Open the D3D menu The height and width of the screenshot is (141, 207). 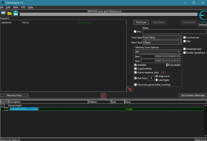click(23, 7)
